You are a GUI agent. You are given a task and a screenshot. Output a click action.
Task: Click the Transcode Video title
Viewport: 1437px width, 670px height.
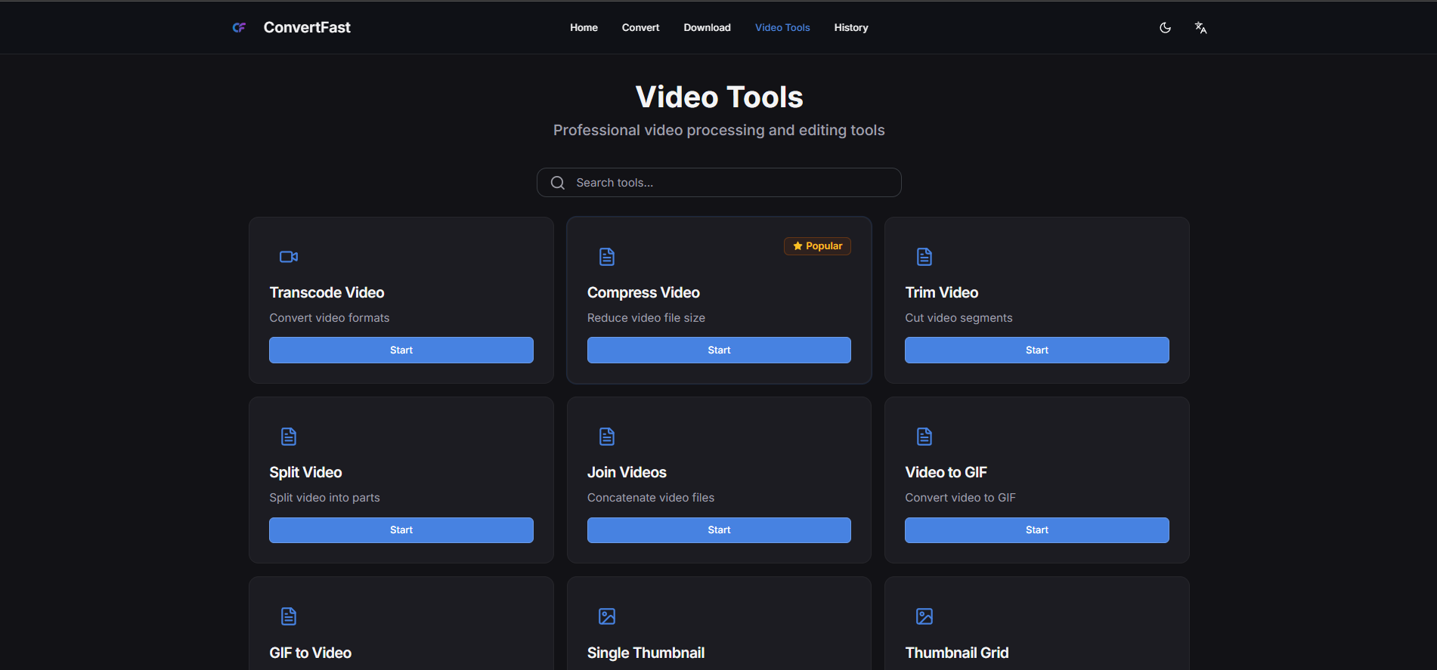click(x=327, y=293)
